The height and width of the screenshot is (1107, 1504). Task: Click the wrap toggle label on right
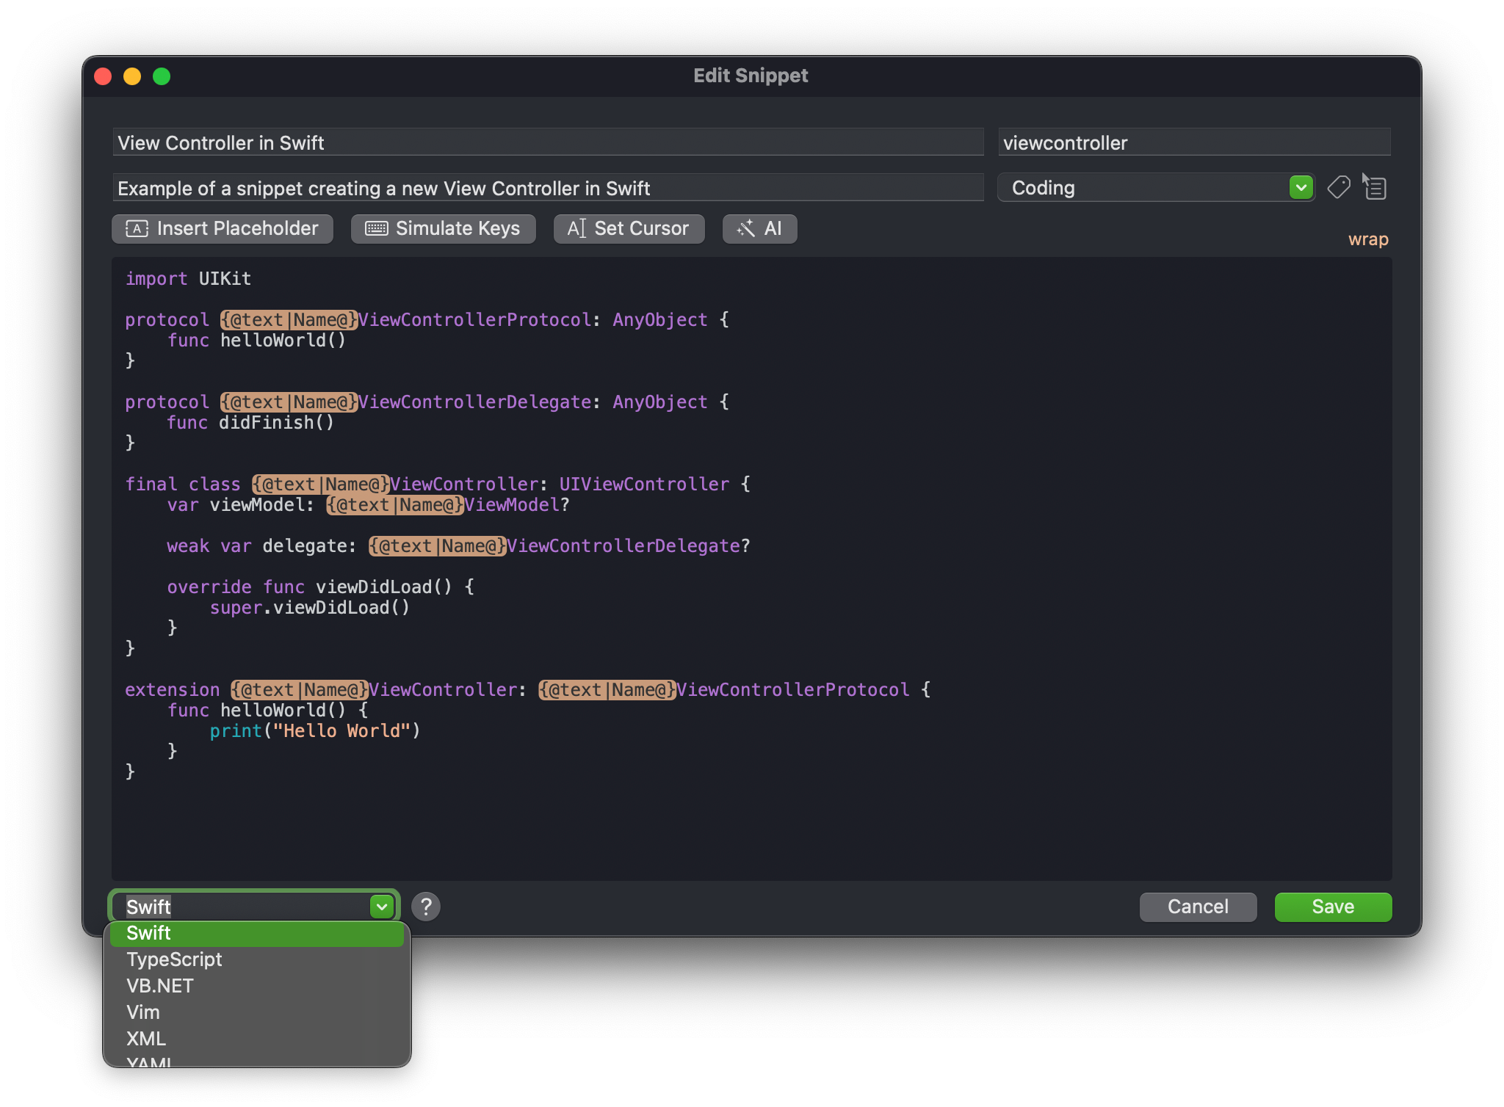tap(1370, 239)
